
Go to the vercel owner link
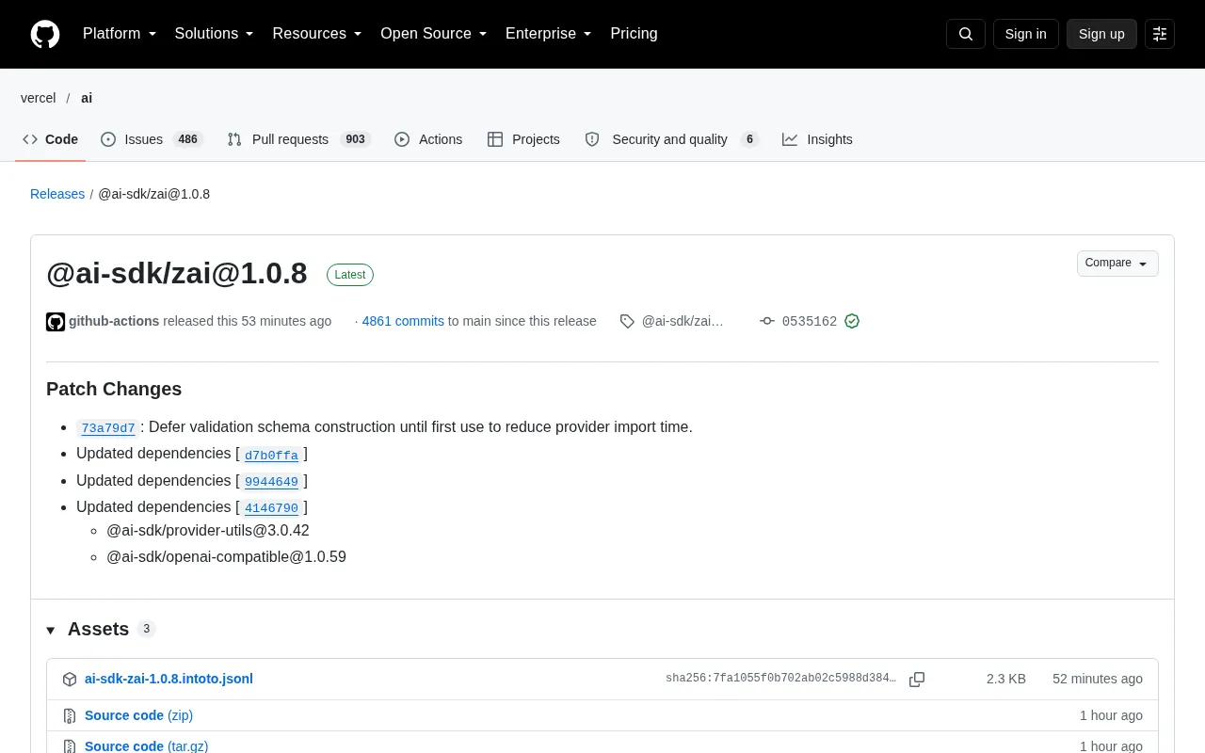coord(39,98)
